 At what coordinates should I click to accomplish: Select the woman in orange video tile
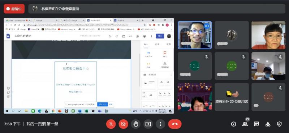268,35
